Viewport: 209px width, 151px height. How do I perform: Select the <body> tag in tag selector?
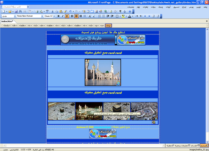coord(6,25)
